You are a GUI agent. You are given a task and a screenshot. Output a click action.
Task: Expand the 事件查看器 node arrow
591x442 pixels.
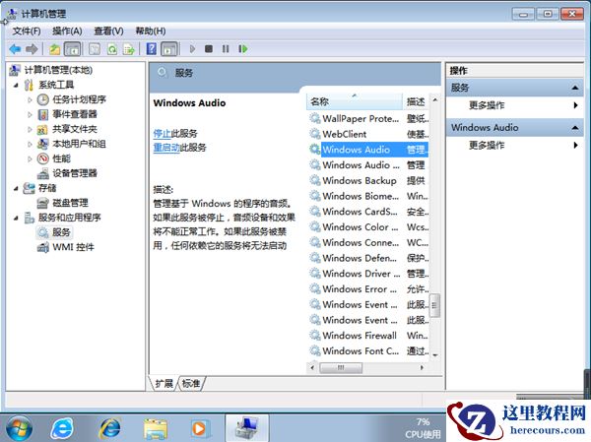pyautogui.click(x=30, y=114)
